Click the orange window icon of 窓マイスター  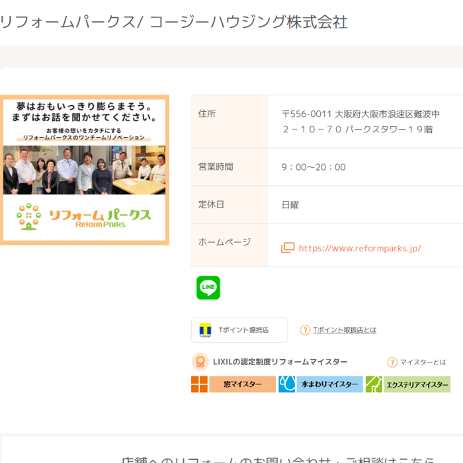tap(200, 384)
